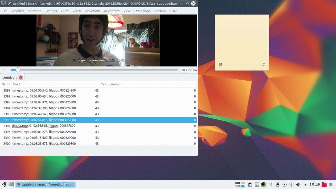Select subtitle row 3400

point(98,143)
